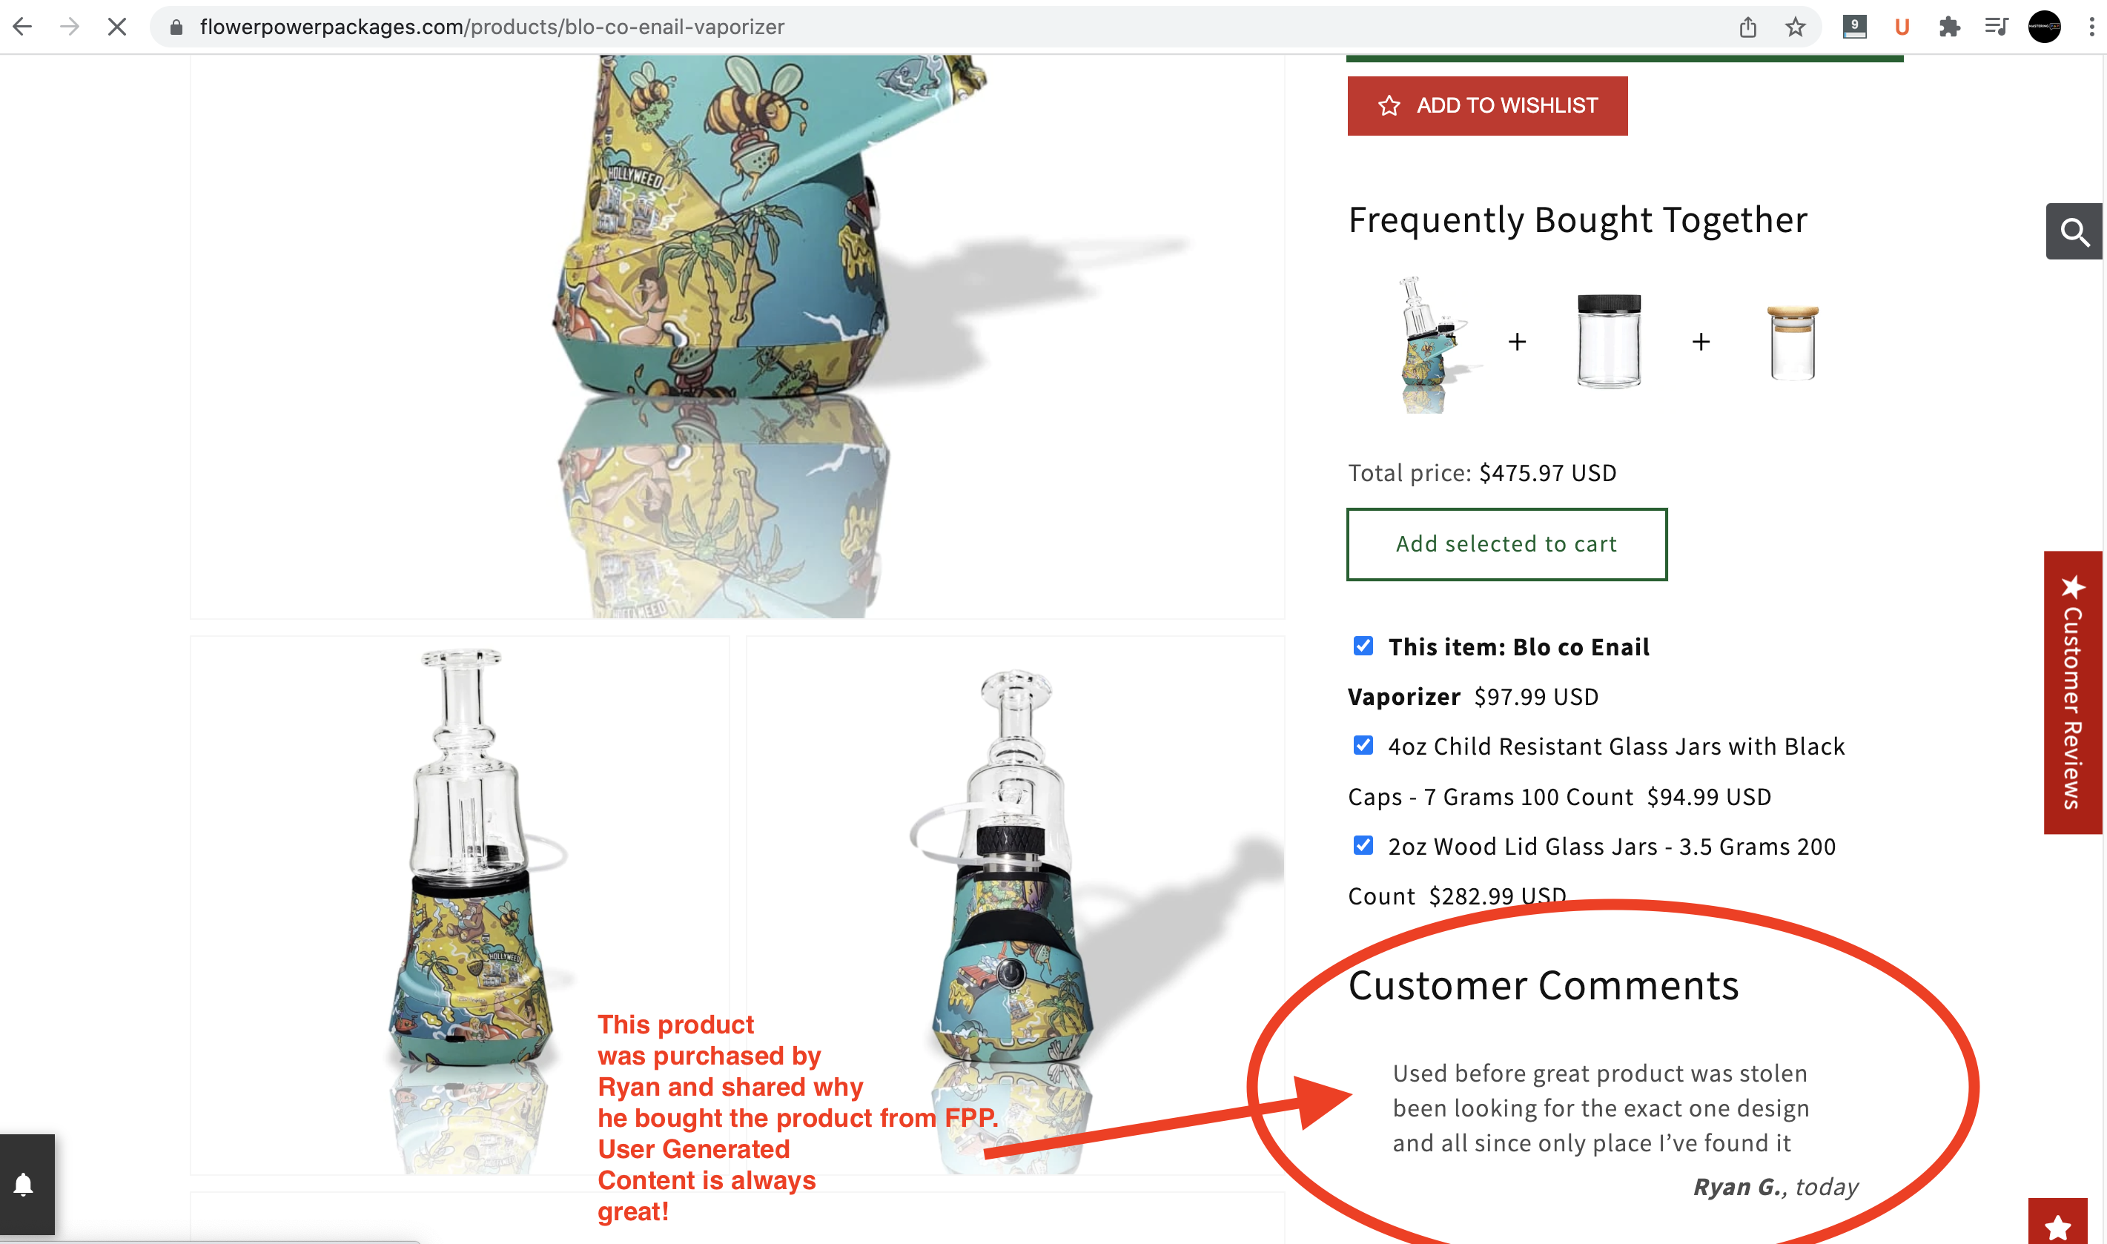The height and width of the screenshot is (1244, 2107).
Task: Click the share page icon in address bar
Action: pos(1747,27)
